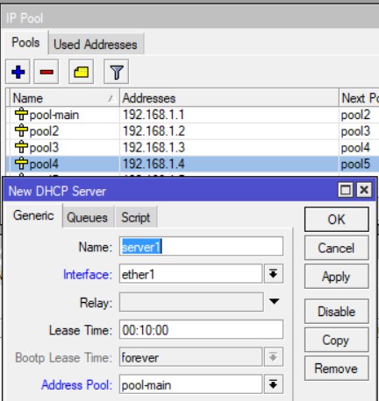The height and width of the screenshot is (401, 379).
Task: Focus the Lease Time field 00:10:00
Action: [x=201, y=329]
